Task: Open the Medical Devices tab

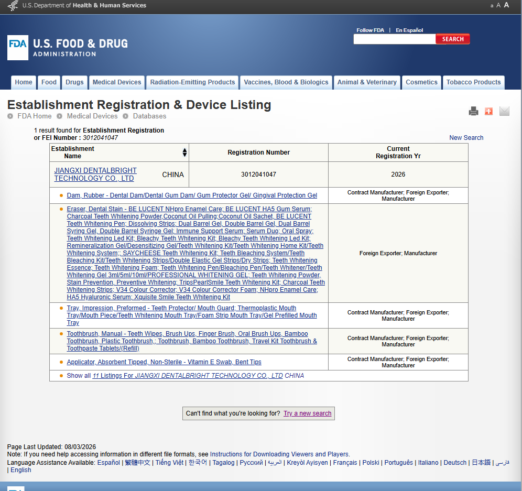Action: [x=117, y=82]
